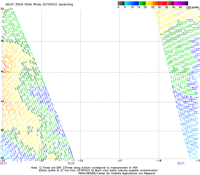This screenshot has width=200, height=175.
Task: Click the '-21' longitude label
Action: point(120,161)
